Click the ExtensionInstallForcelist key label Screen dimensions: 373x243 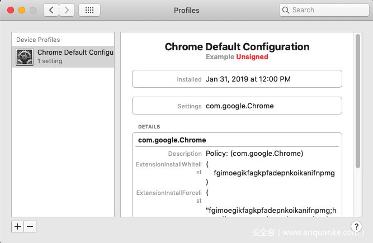coord(169,197)
